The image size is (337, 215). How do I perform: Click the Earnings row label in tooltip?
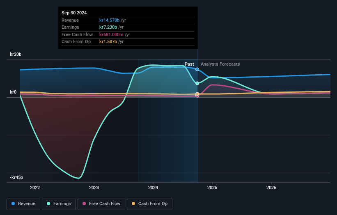point(70,27)
